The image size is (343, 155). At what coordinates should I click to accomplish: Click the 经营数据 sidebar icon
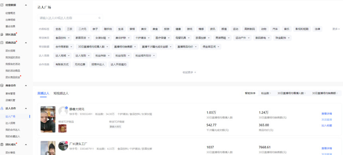[x=2, y=5]
